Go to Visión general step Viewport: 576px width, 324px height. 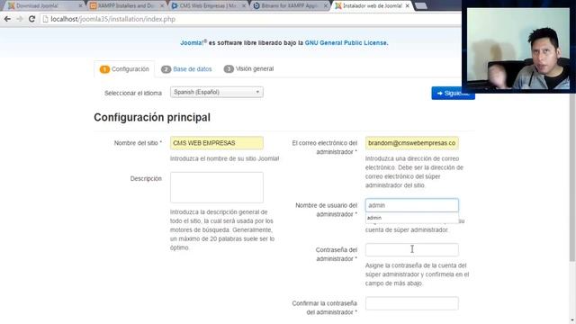[x=248, y=68]
